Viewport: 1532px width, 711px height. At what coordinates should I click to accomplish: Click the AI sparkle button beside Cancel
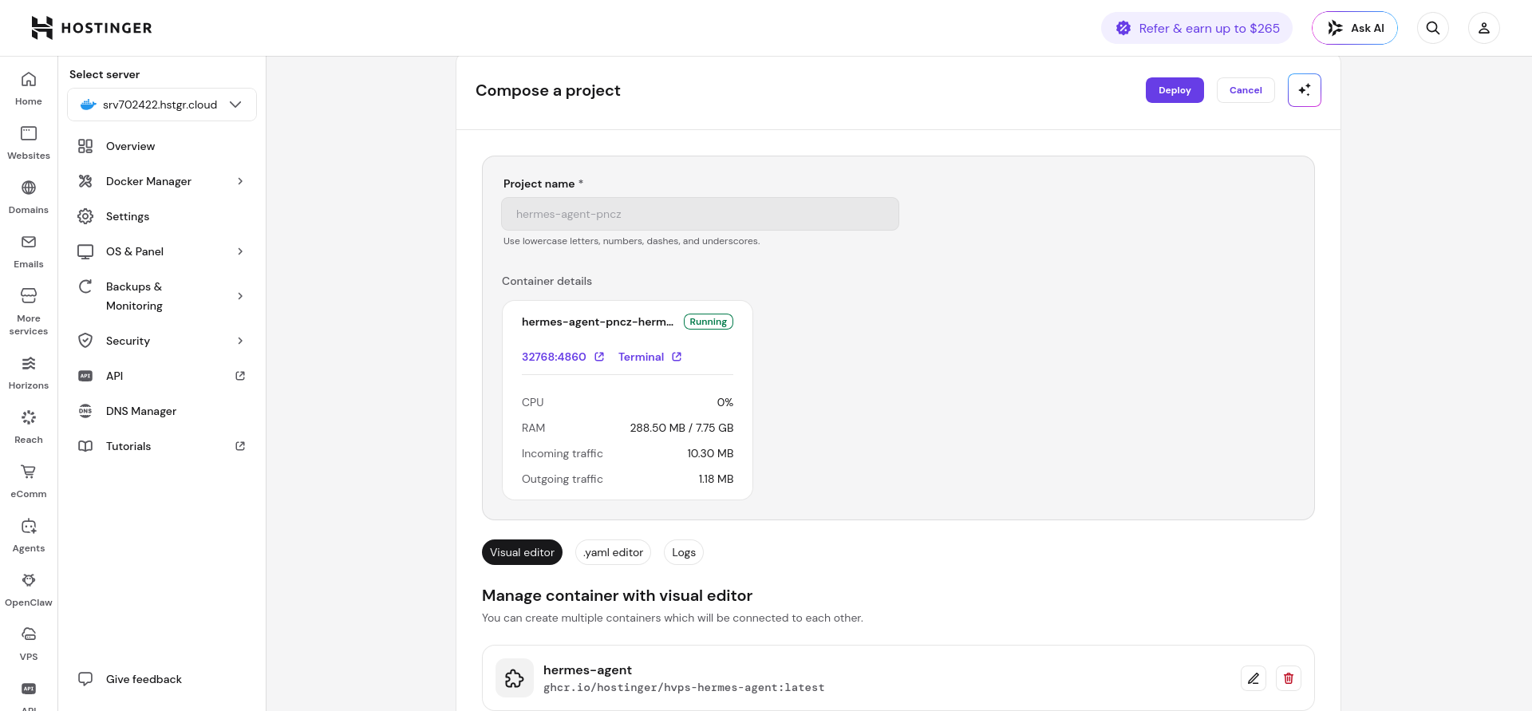click(1305, 90)
